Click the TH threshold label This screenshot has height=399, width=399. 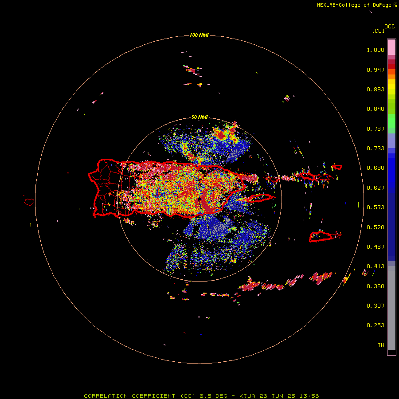click(x=381, y=345)
